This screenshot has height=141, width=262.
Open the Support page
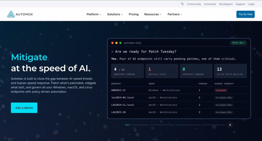pos(240,4)
